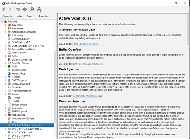Select the Common Library tree item
The image size is (190, 139).
[x=20, y=39]
